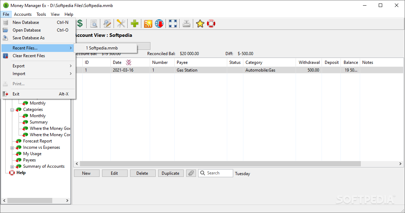Click the navigation tree horizontal scrollbar
Screen dimensions: 405x213
click(30, 201)
